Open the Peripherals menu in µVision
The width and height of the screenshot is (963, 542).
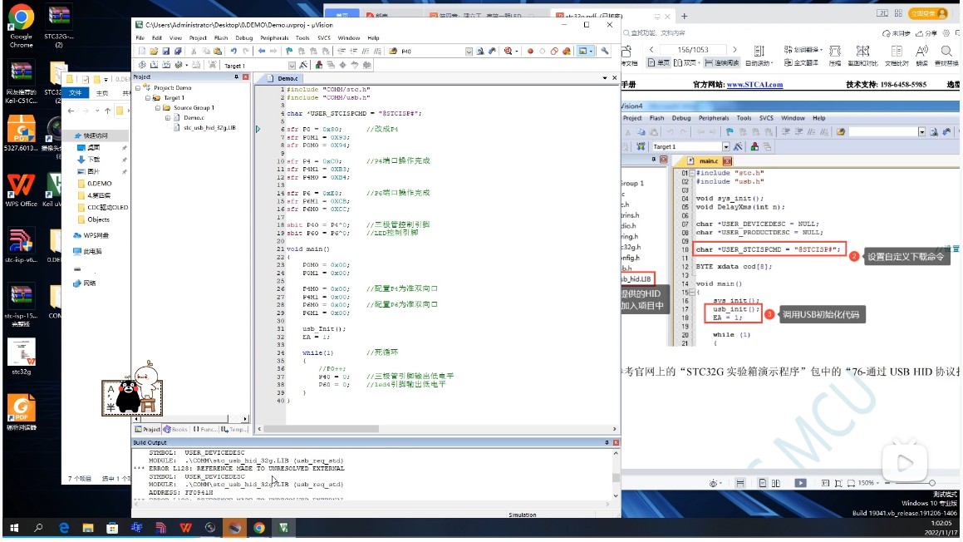coord(274,38)
